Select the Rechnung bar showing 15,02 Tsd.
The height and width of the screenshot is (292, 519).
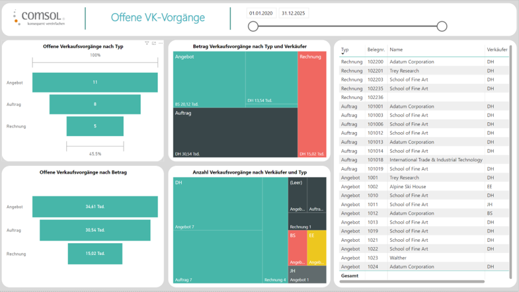95,254
